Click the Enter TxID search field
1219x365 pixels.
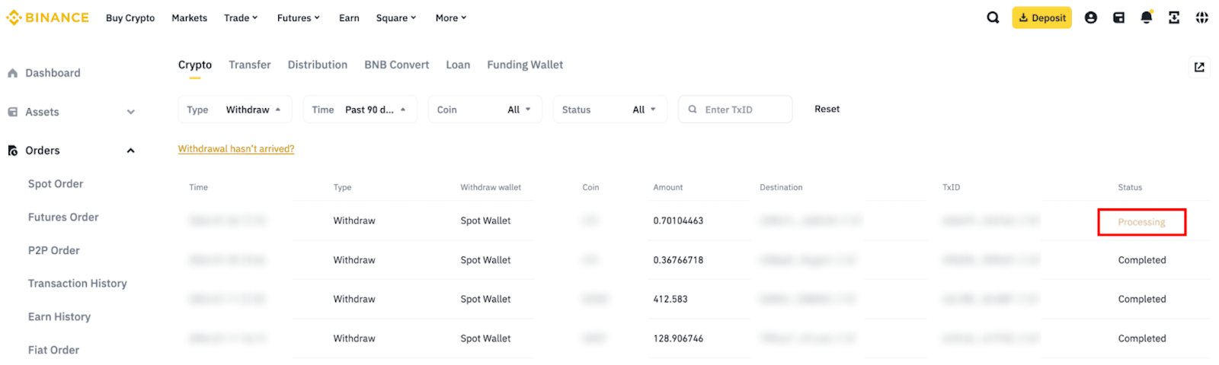tap(743, 109)
